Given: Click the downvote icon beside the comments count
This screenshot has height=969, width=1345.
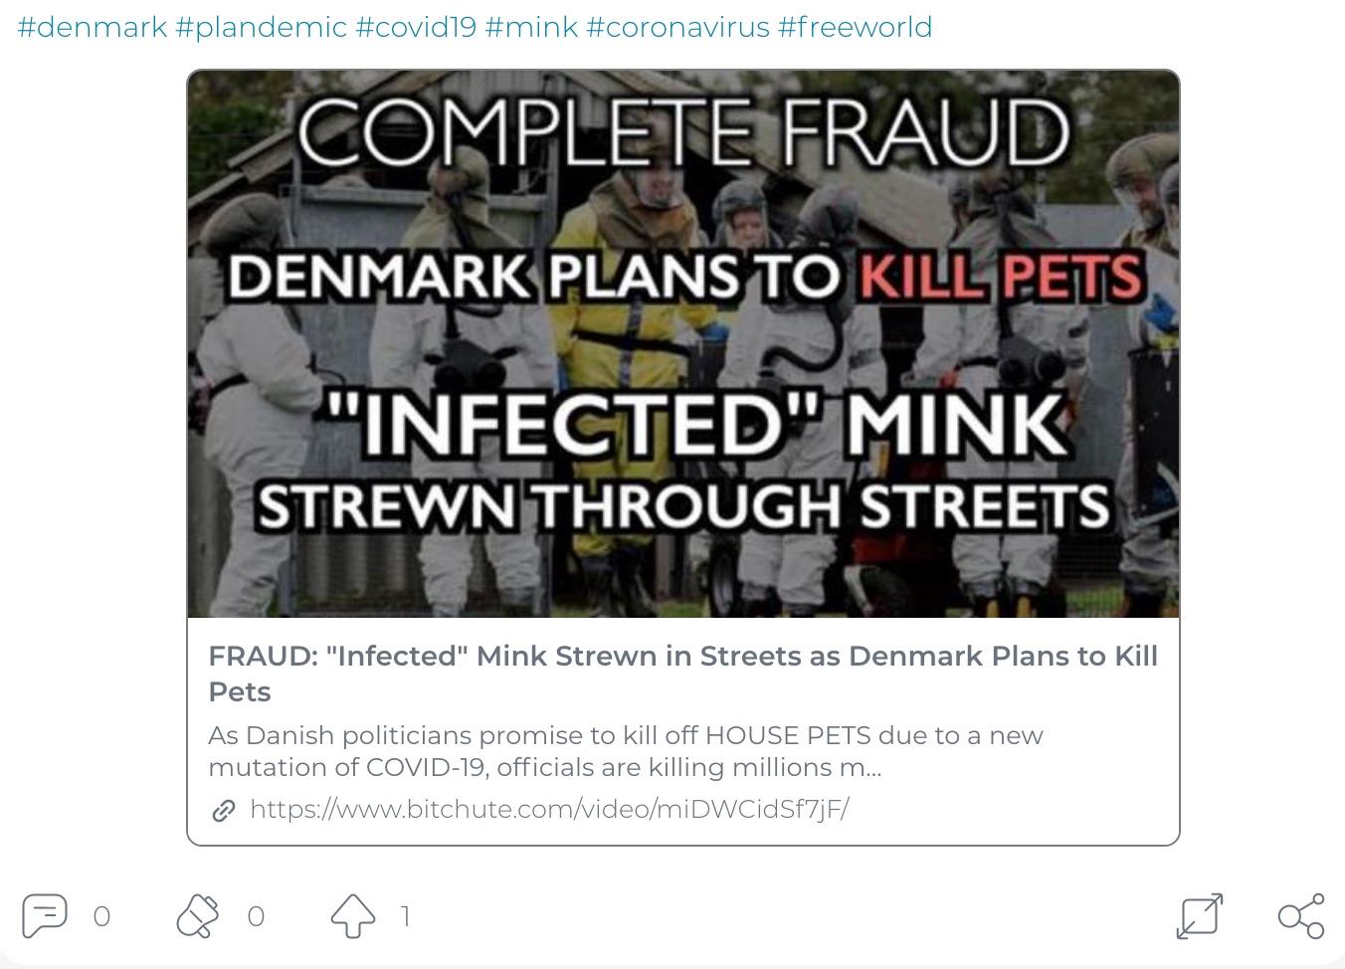Looking at the screenshot, I should coord(197,915).
